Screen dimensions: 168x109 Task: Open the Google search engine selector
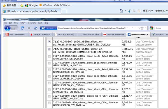click(152, 28)
